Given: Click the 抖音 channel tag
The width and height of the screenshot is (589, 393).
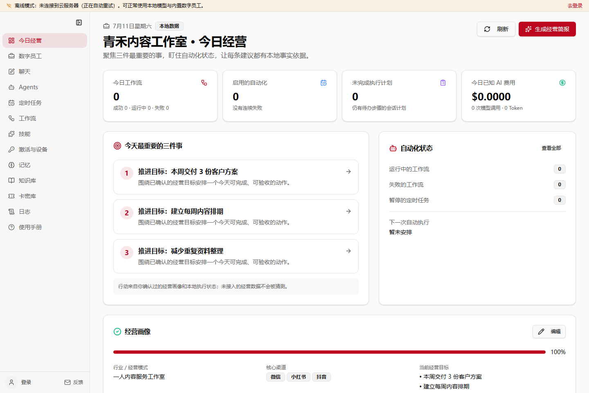Looking at the screenshot, I should (x=321, y=377).
